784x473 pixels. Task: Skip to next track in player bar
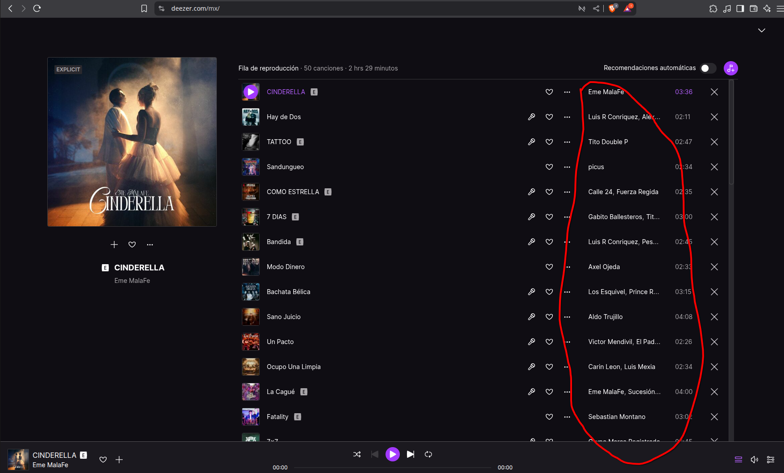[x=411, y=454]
